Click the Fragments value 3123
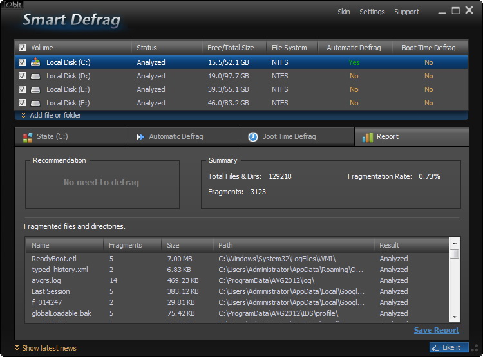Screen dimensions: 483x357 click(258, 192)
